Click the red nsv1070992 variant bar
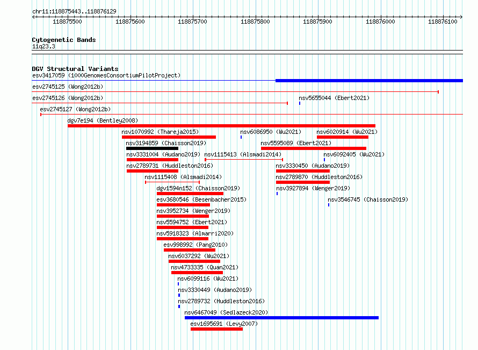The height and width of the screenshot is (350, 478). tap(169, 137)
